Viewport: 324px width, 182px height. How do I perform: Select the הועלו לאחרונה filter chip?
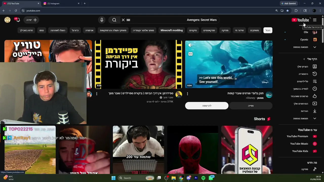coord(58,30)
